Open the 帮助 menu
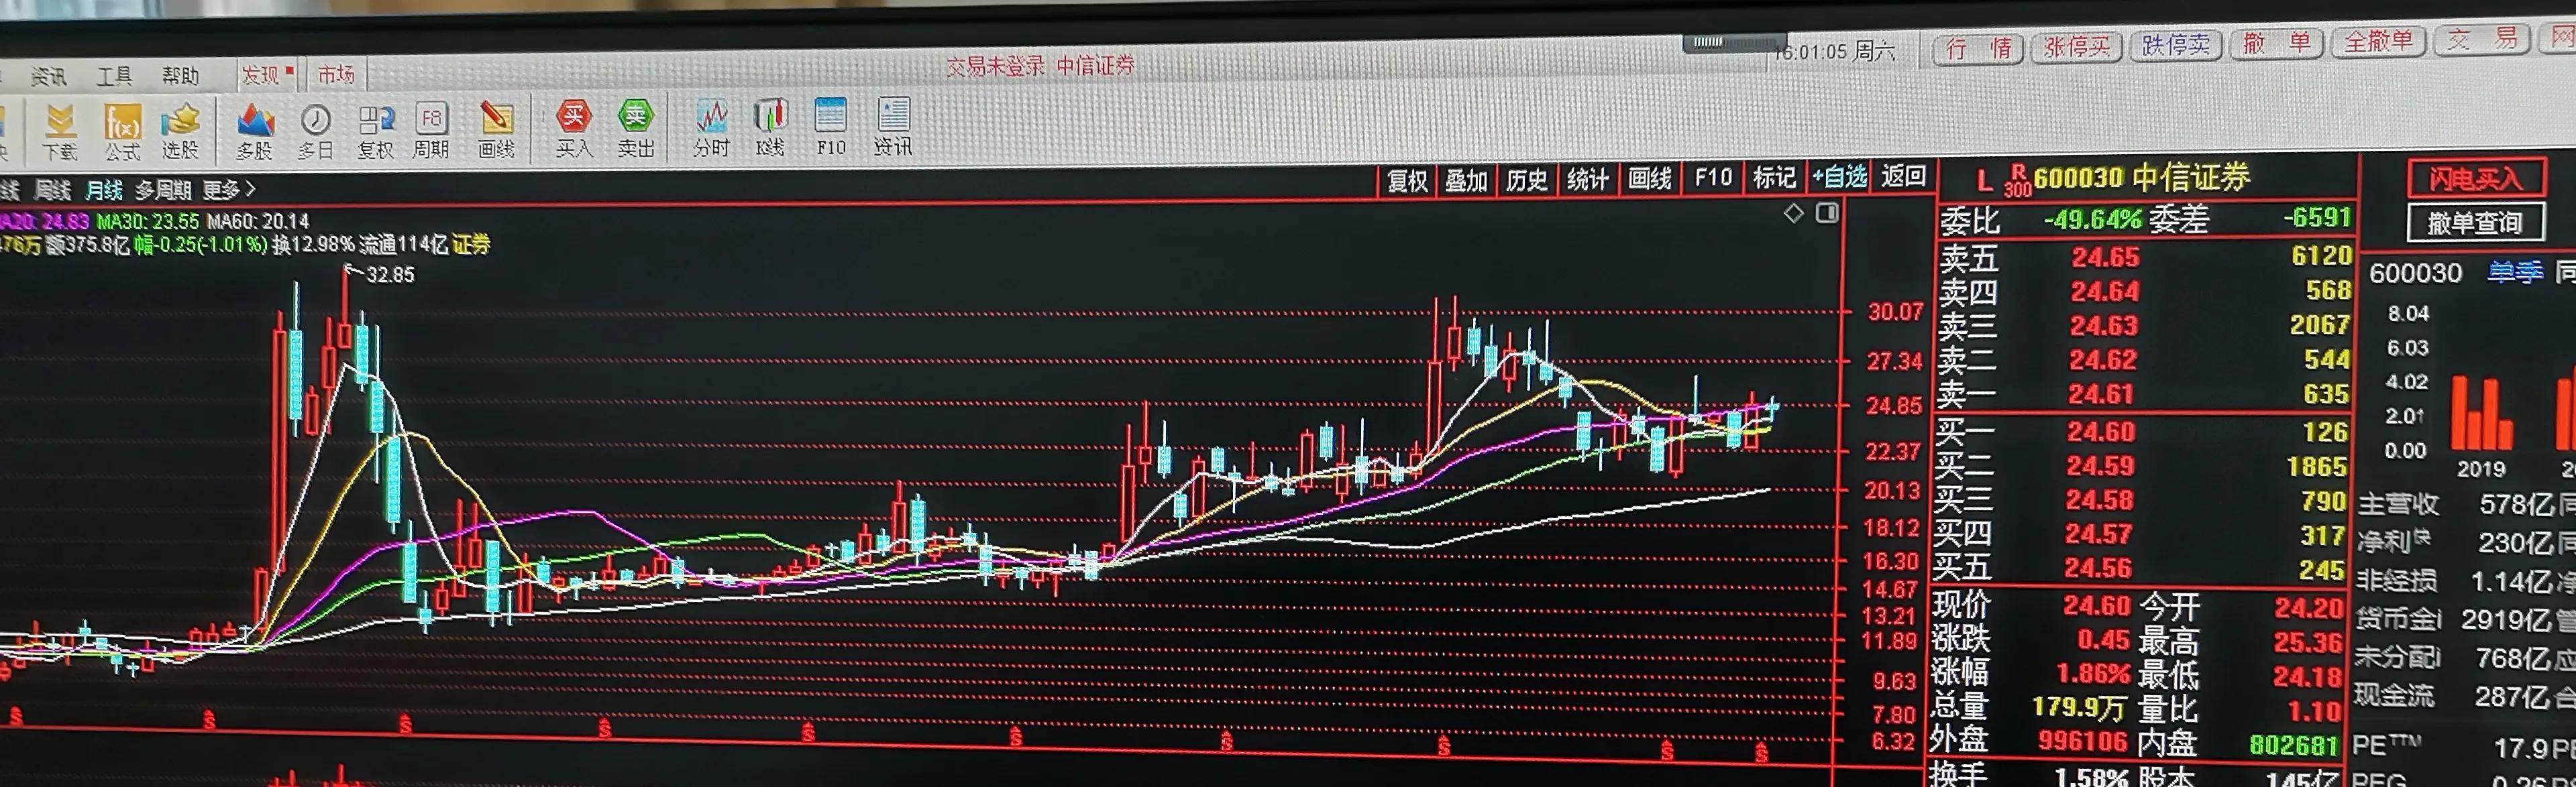This screenshot has height=787, width=2576. tap(181, 76)
